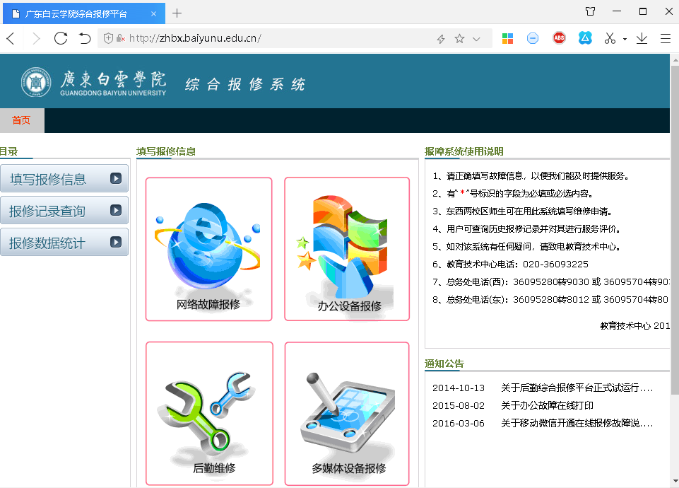Bookmark this page with the star icon
The width and height of the screenshot is (679, 488).
click(459, 39)
